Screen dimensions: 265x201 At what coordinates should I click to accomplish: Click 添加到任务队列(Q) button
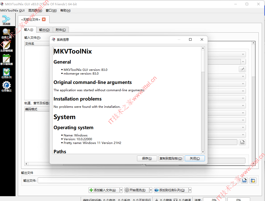click(x=171, y=190)
